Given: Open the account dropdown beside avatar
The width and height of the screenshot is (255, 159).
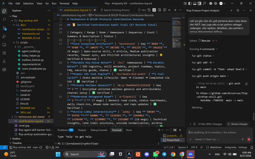Looking at the screenshot, I should [x=225, y=3].
